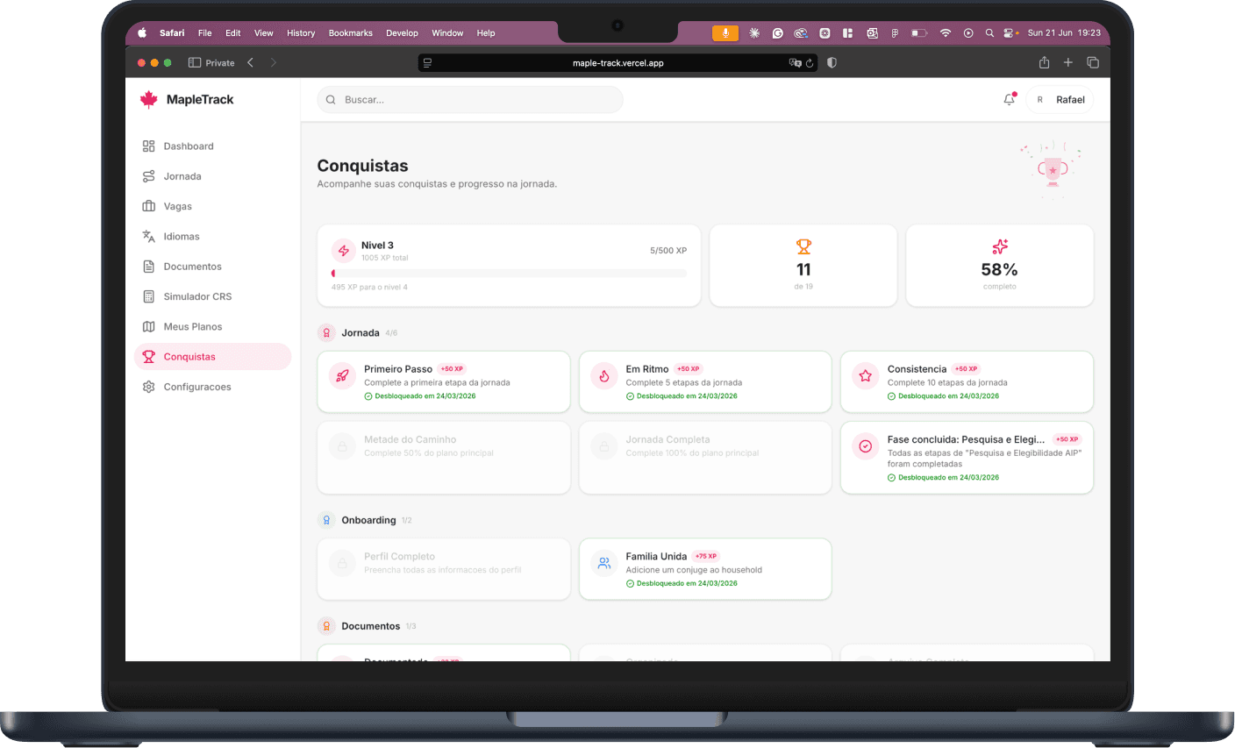Click the "495 XP para o nivel 4" text
This screenshot has height=748, width=1235.
click(369, 287)
